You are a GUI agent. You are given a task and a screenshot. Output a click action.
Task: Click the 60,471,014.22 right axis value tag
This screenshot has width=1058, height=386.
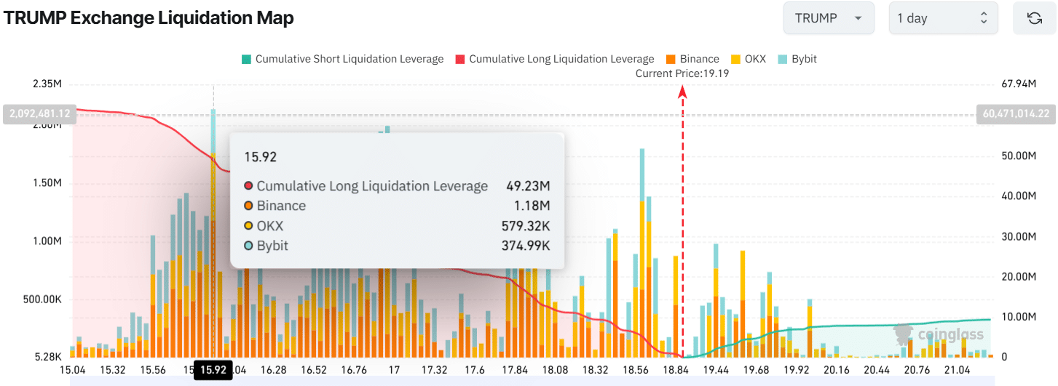click(1015, 113)
